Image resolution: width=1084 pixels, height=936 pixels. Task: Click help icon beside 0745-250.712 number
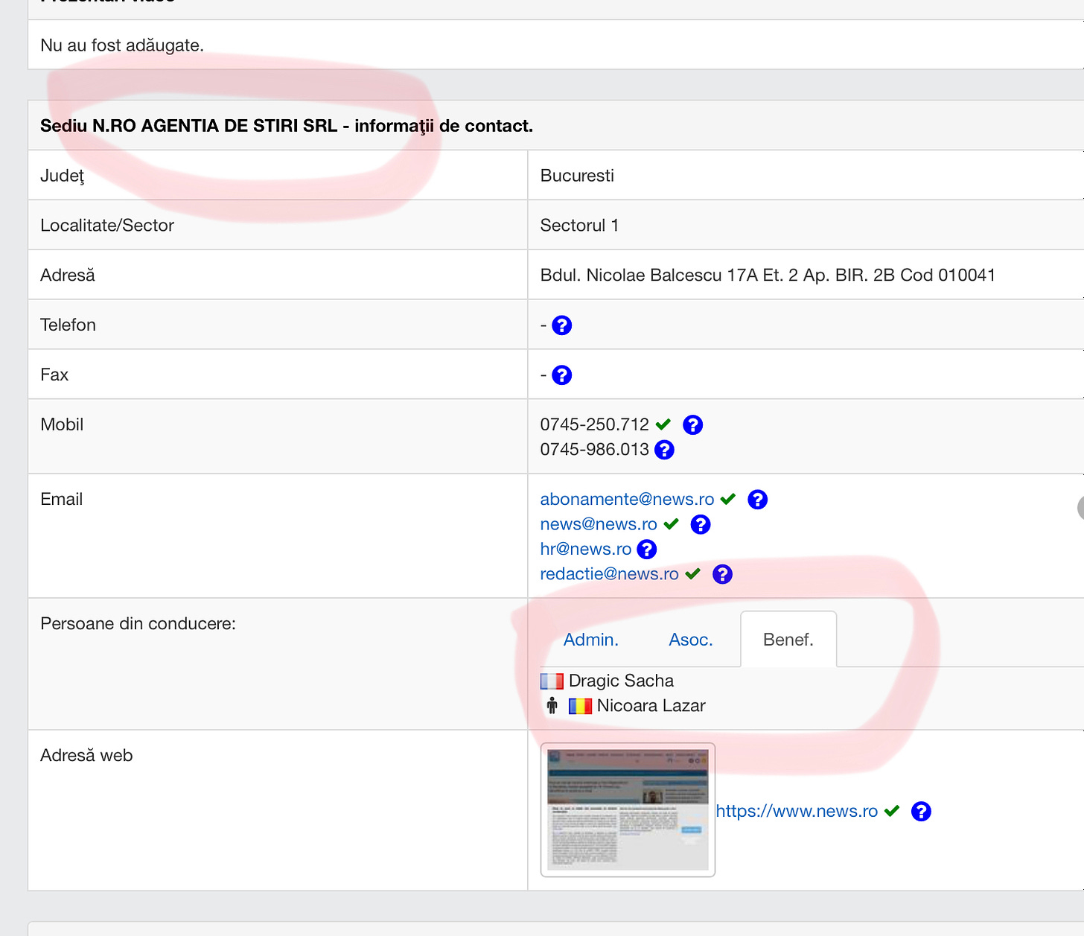click(692, 425)
